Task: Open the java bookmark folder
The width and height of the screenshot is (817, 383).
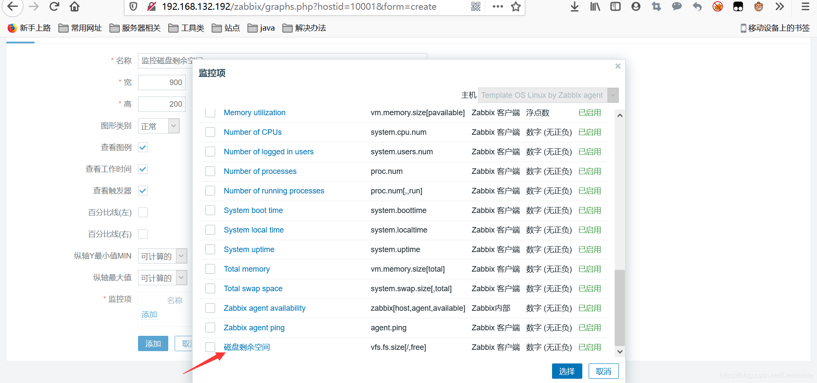Action: (x=261, y=28)
